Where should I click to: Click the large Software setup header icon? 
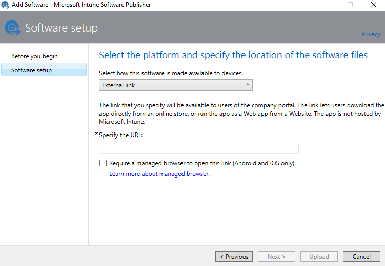(12, 28)
